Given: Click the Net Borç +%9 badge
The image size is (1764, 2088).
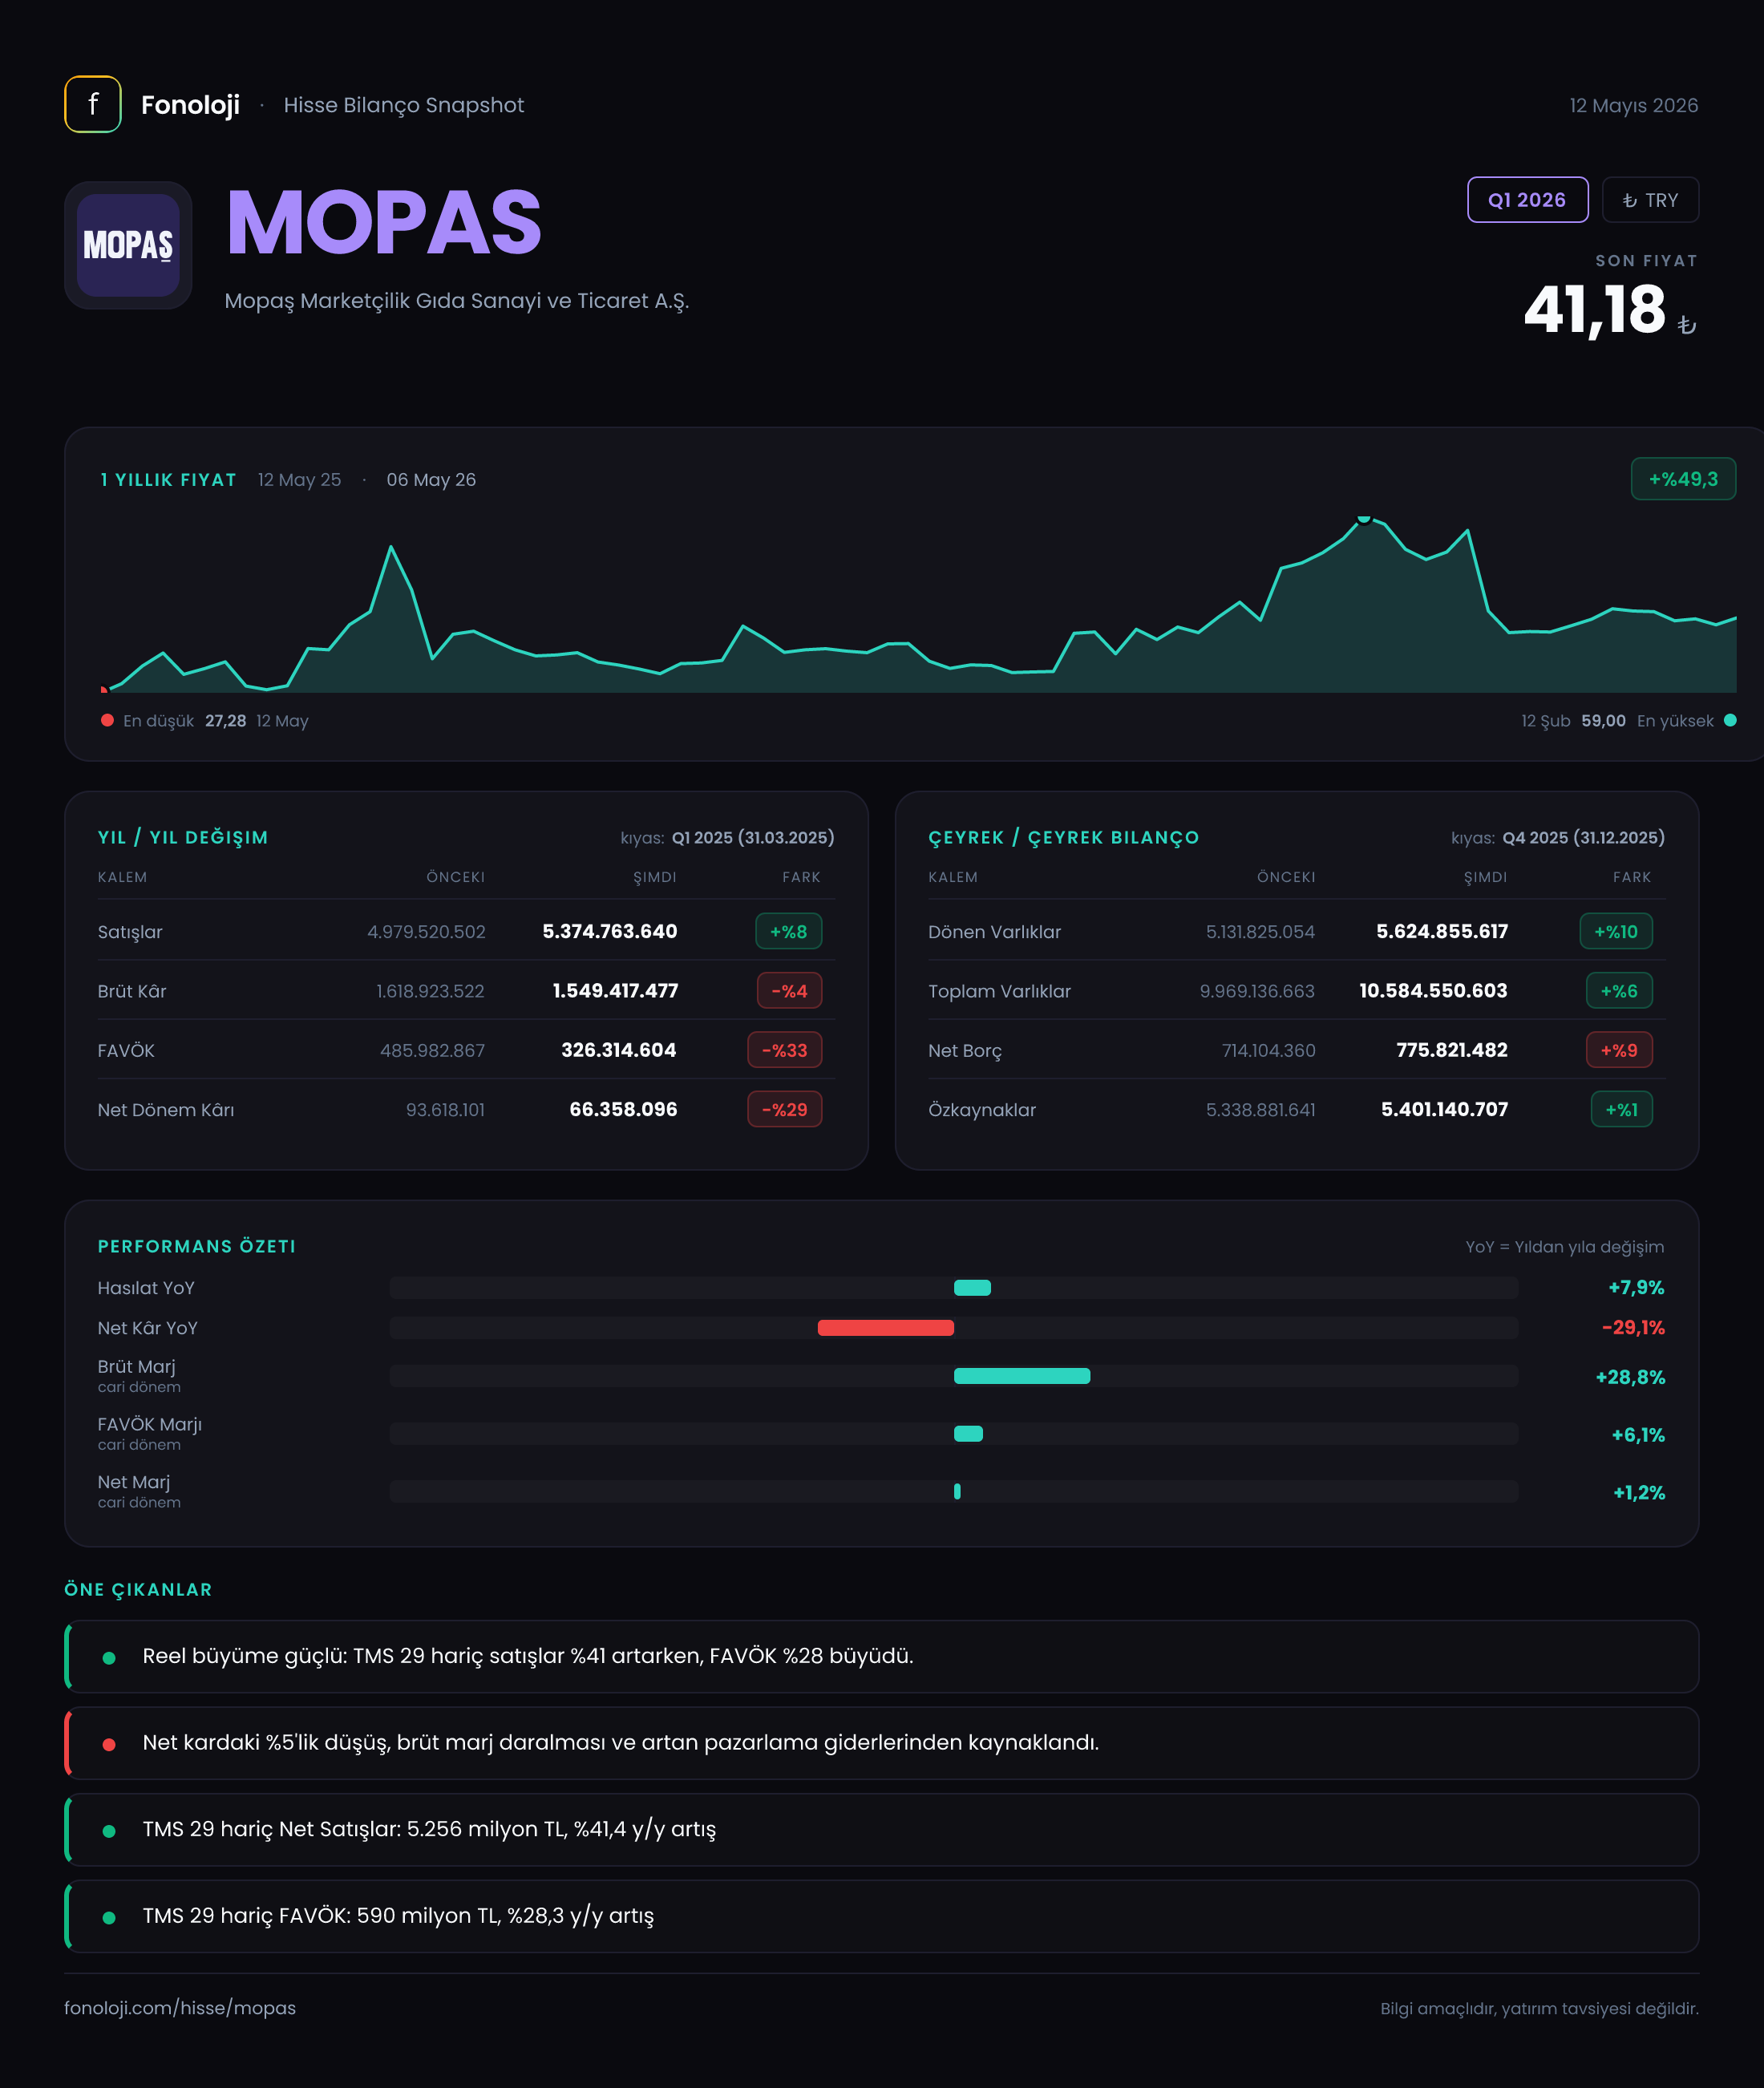Looking at the screenshot, I should 1619,1050.
